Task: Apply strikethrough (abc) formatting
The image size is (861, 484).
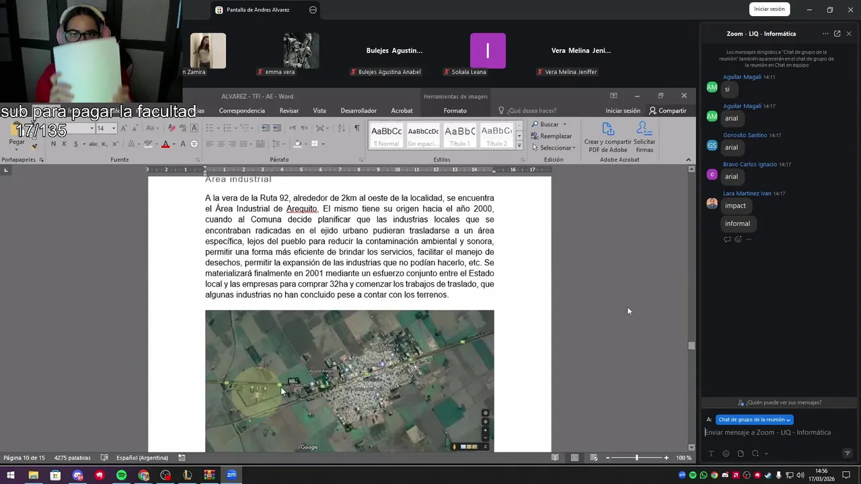Action: pos(93,144)
